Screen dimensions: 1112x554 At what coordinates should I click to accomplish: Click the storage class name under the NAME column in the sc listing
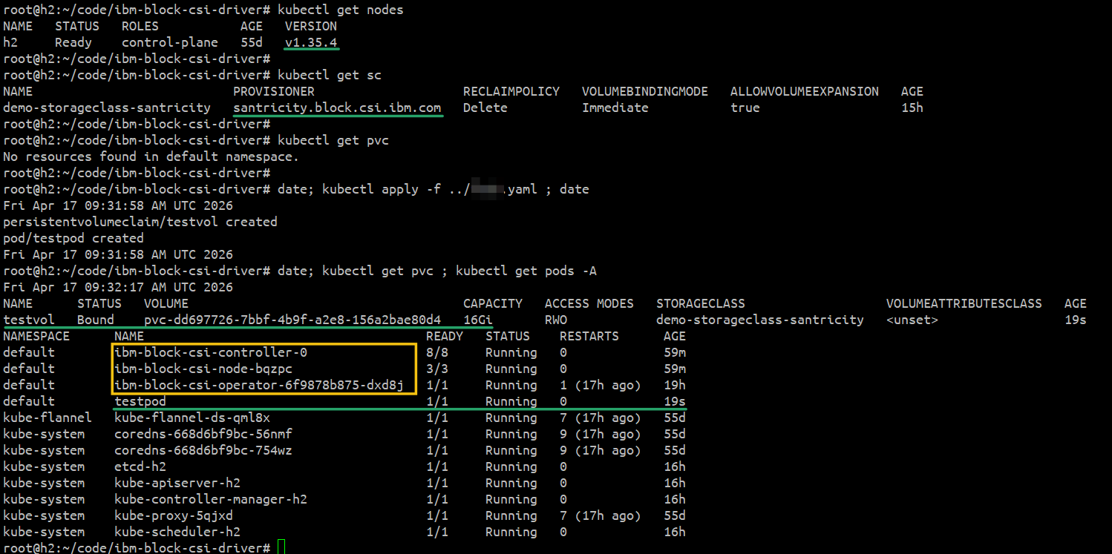(107, 108)
